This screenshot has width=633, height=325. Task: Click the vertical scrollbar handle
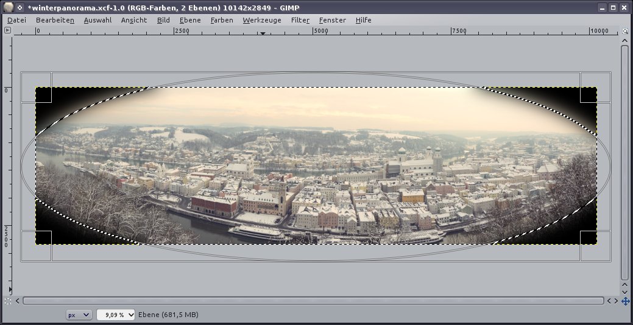(624, 161)
